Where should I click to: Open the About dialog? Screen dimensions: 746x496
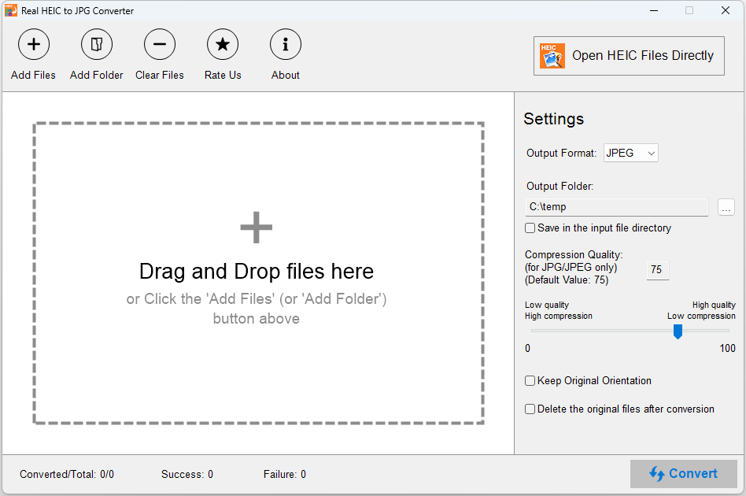(285, 54)
